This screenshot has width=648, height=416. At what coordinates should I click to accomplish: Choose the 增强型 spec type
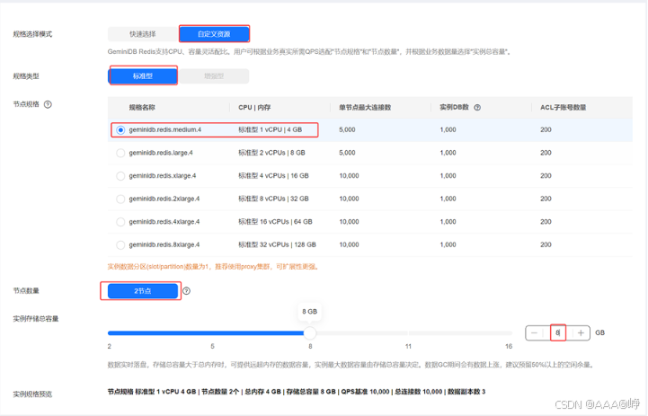click(x=214, y=76)
